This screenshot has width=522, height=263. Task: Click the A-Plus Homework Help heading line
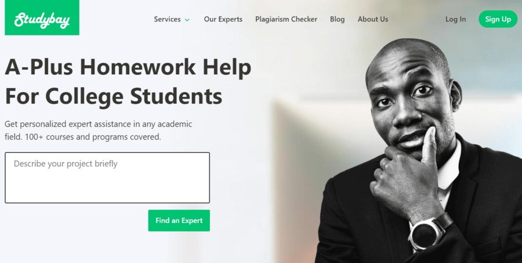click(128, 68)
